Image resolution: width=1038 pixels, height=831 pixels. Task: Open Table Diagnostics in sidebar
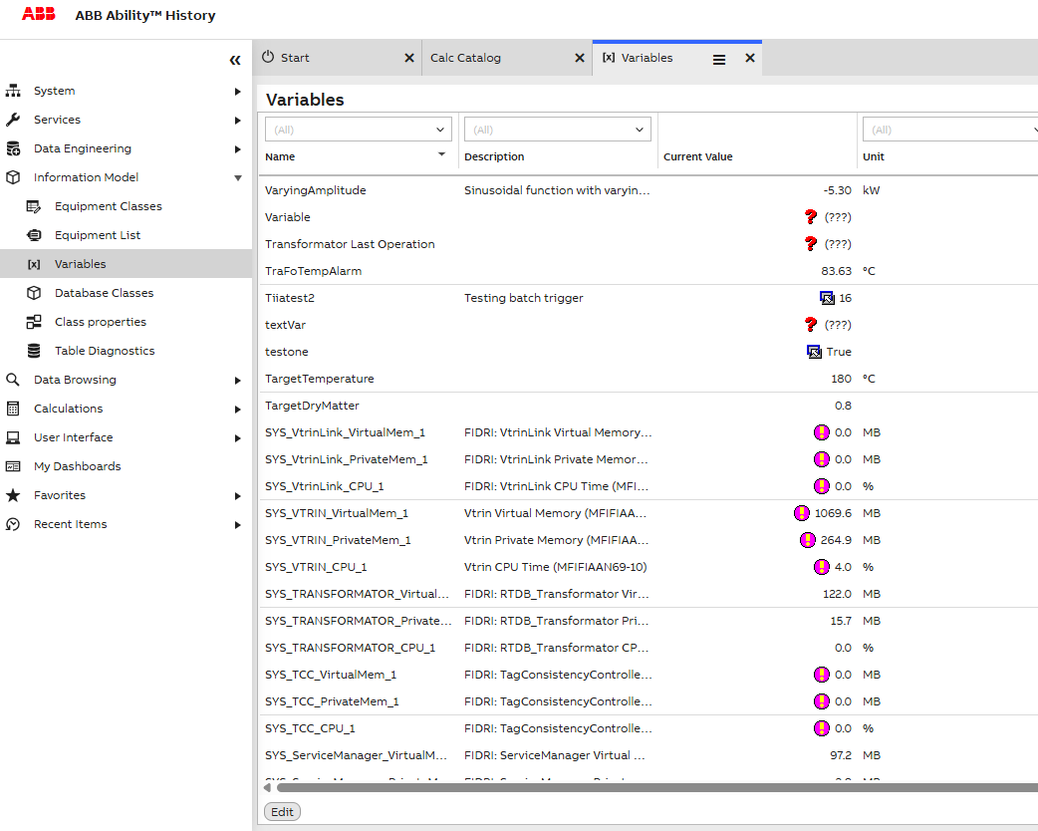[105, 351]
